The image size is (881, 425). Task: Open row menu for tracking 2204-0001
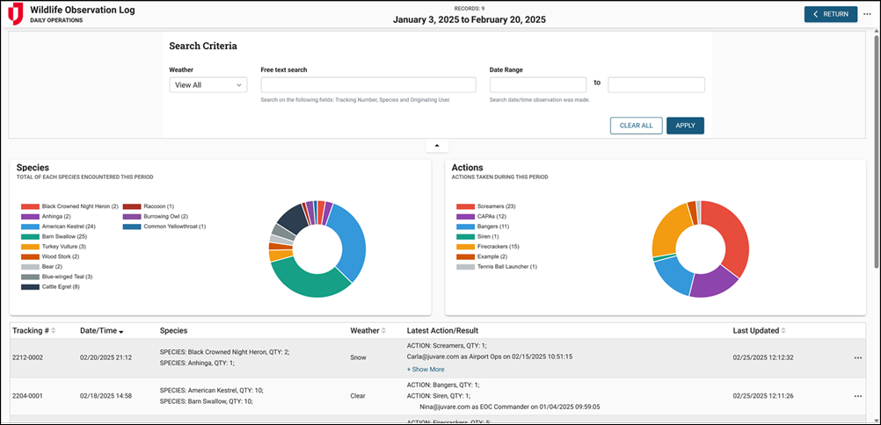point(857,396)
